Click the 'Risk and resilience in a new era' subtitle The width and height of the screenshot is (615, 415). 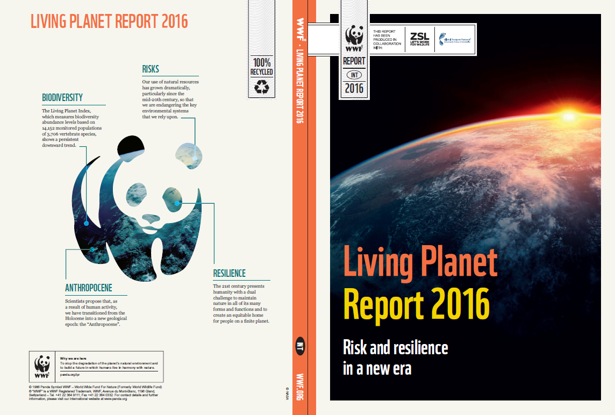(x=395, y=357)
